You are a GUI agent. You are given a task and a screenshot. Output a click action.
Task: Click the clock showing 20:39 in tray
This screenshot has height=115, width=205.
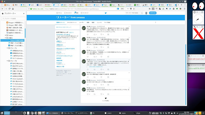click(186, 113)
